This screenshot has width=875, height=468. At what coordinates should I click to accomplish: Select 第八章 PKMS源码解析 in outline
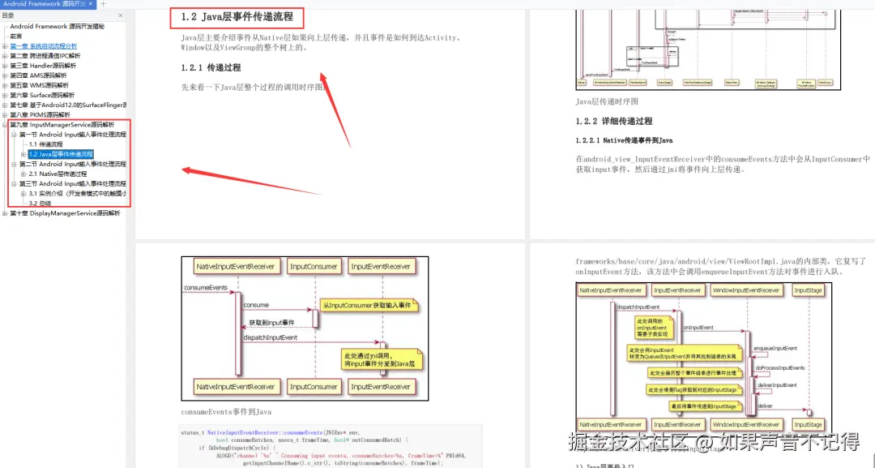click(41, 115)
